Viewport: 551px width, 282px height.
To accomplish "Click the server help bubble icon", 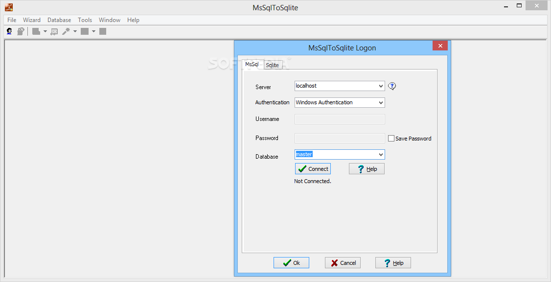I will [392, 86].
